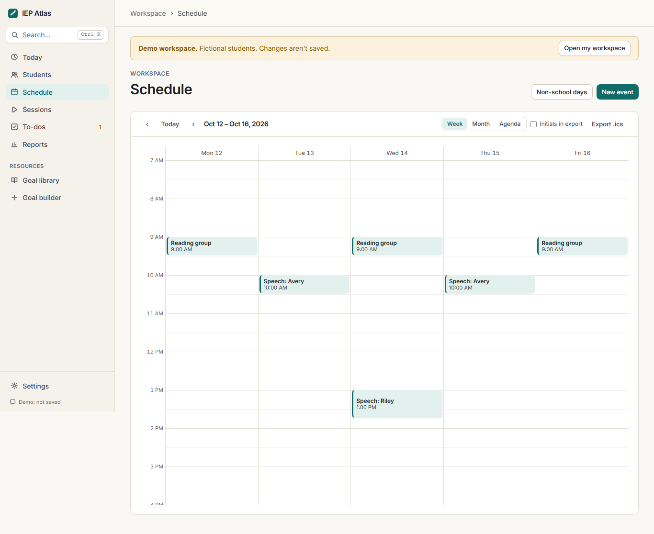This screenshot has width=654, height=534.
Task: Click the Fri 16 column header
Action: [582, 153]
